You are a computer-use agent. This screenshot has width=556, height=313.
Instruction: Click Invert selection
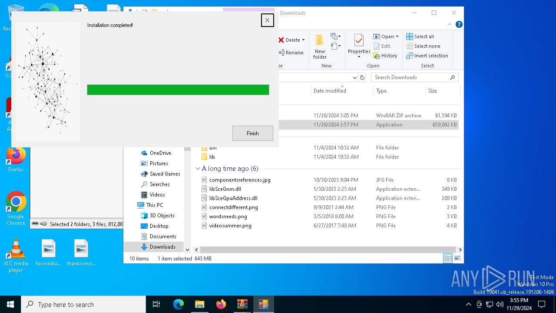click(x=427, y=56)
